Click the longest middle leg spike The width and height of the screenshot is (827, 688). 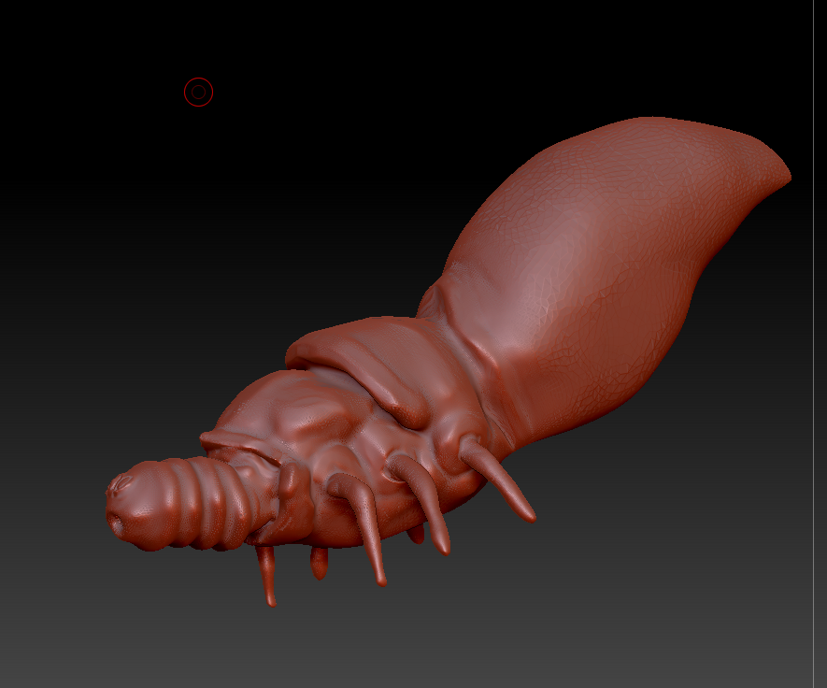(x=364, y=527)
